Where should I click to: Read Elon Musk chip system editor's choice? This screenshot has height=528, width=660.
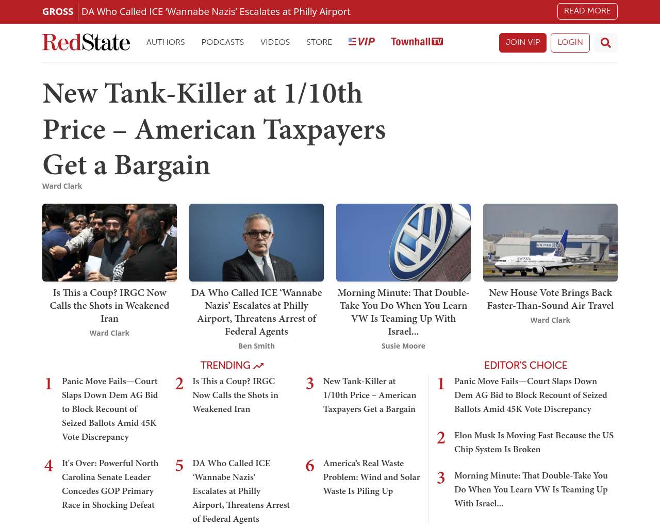534,442
